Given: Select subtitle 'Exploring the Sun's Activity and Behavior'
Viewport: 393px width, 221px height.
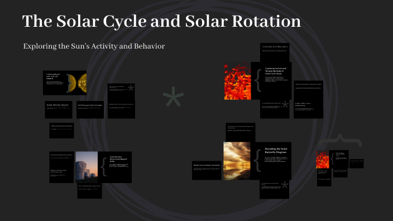Looking at the screenshot, I should tap(94, 46).
